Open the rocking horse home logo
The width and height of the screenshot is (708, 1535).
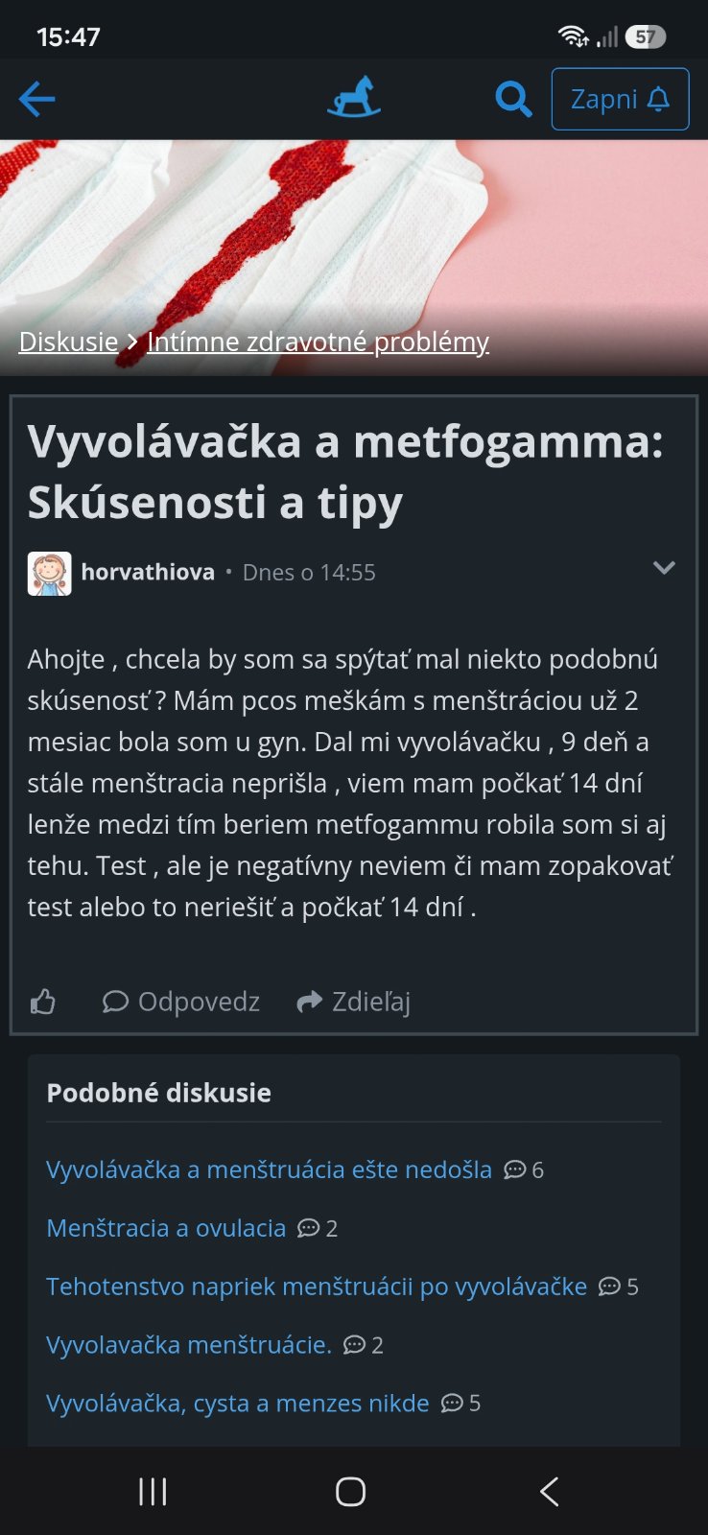(354, 98)
